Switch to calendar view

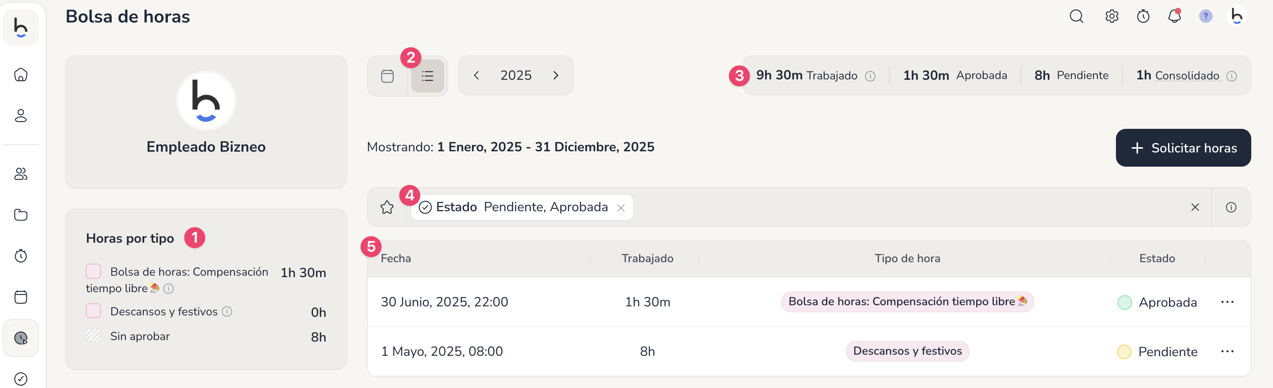[x=388, y=76]
